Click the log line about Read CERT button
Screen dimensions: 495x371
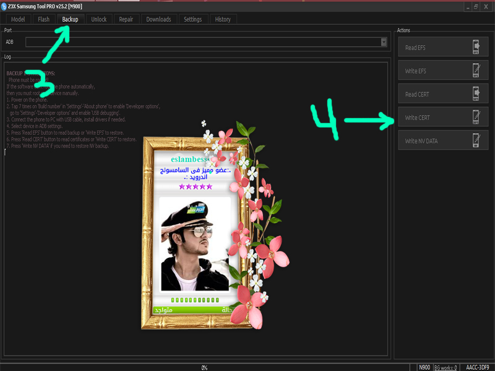[71, 139]
